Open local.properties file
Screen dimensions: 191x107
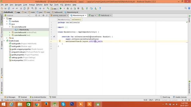22,60
